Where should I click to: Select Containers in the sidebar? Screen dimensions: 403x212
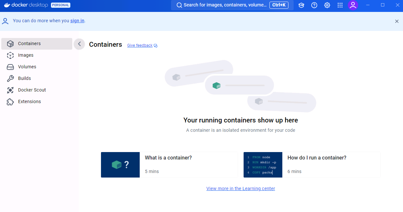[x=37, y=44]
